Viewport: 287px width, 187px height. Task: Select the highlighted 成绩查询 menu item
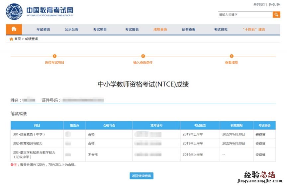[160, 30]
